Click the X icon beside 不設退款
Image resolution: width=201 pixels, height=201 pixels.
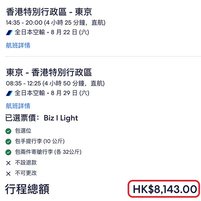9,163
